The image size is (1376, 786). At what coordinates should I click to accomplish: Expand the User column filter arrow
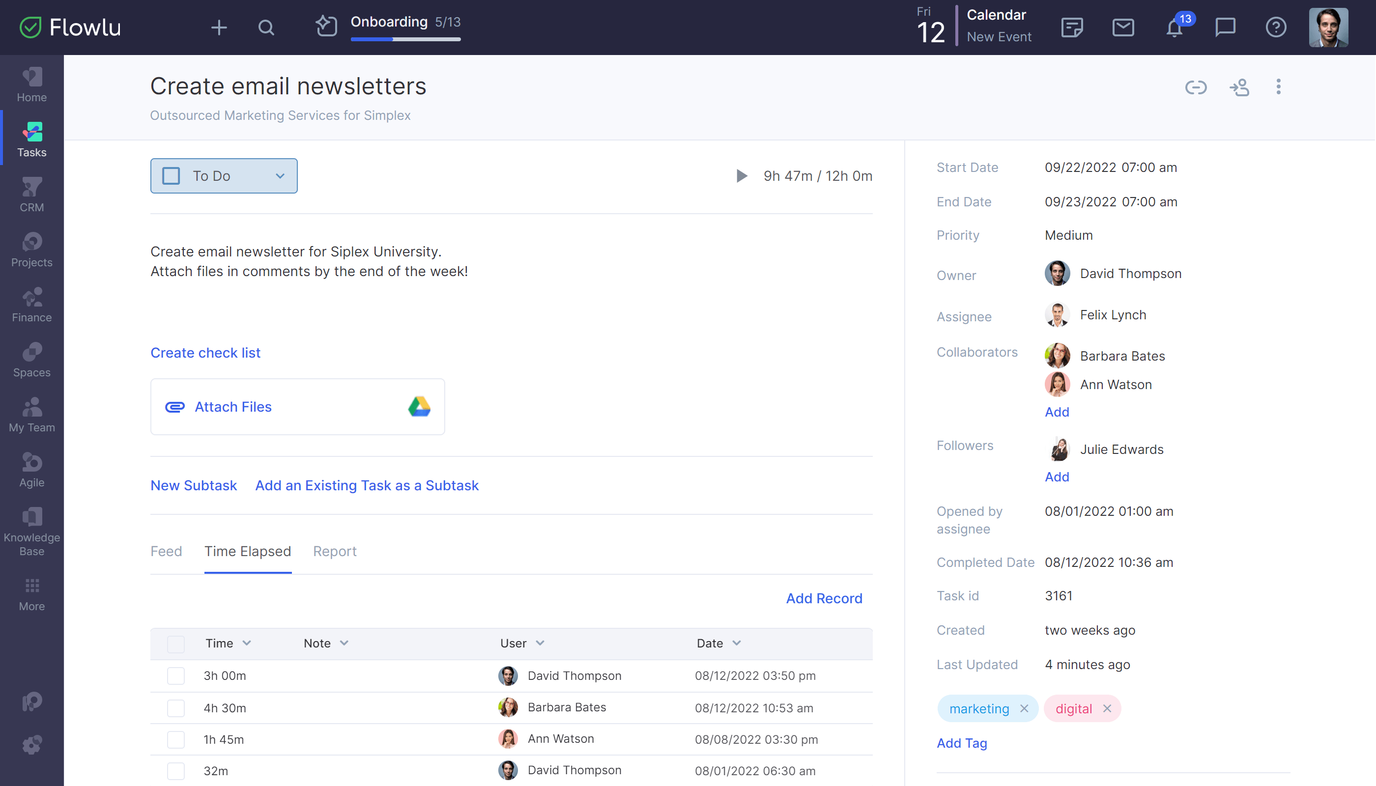click(540, 644)
